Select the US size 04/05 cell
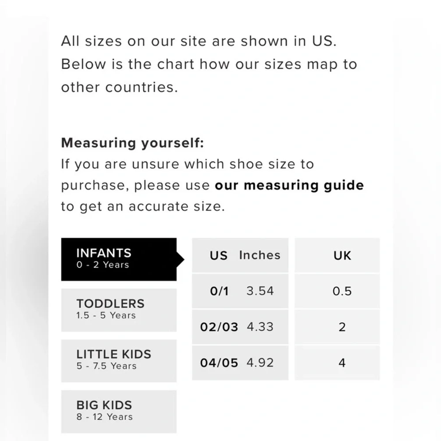Screen dimensions: 441x441 click(219, 363)
